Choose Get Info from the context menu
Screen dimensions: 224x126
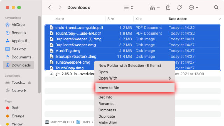pyautogui.click(x=105, y=97)
